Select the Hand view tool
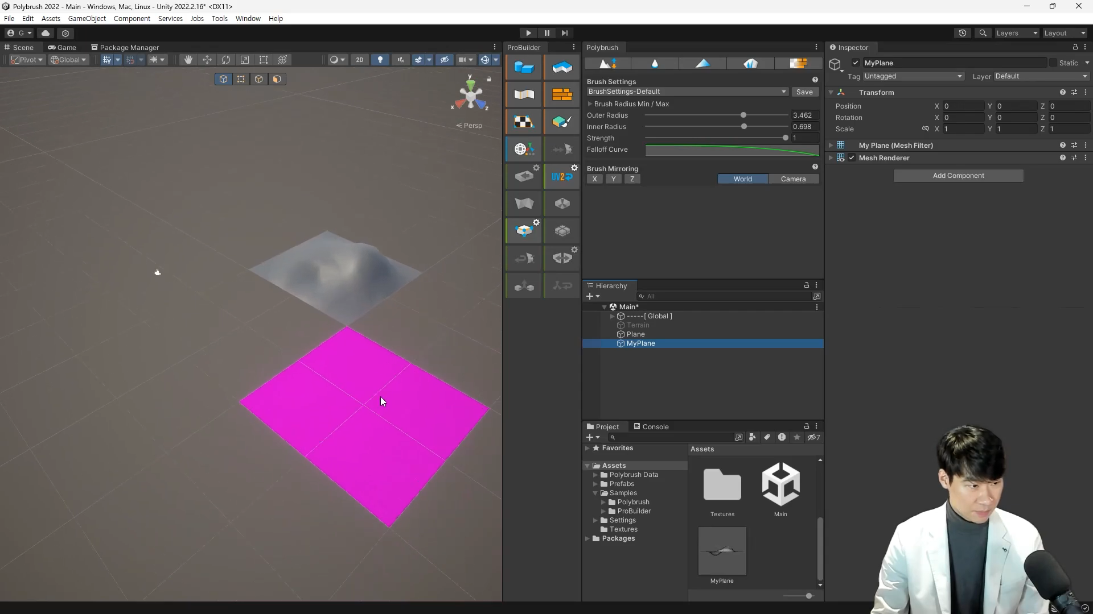This screenshot has height=614, width=1093. point(188,60)
